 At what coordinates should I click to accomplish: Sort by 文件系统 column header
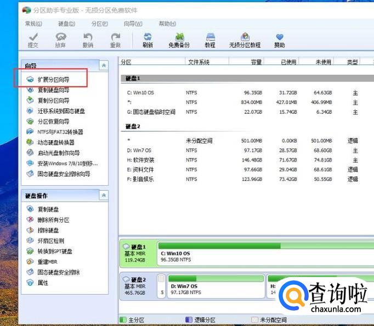[x=207, y=62]
